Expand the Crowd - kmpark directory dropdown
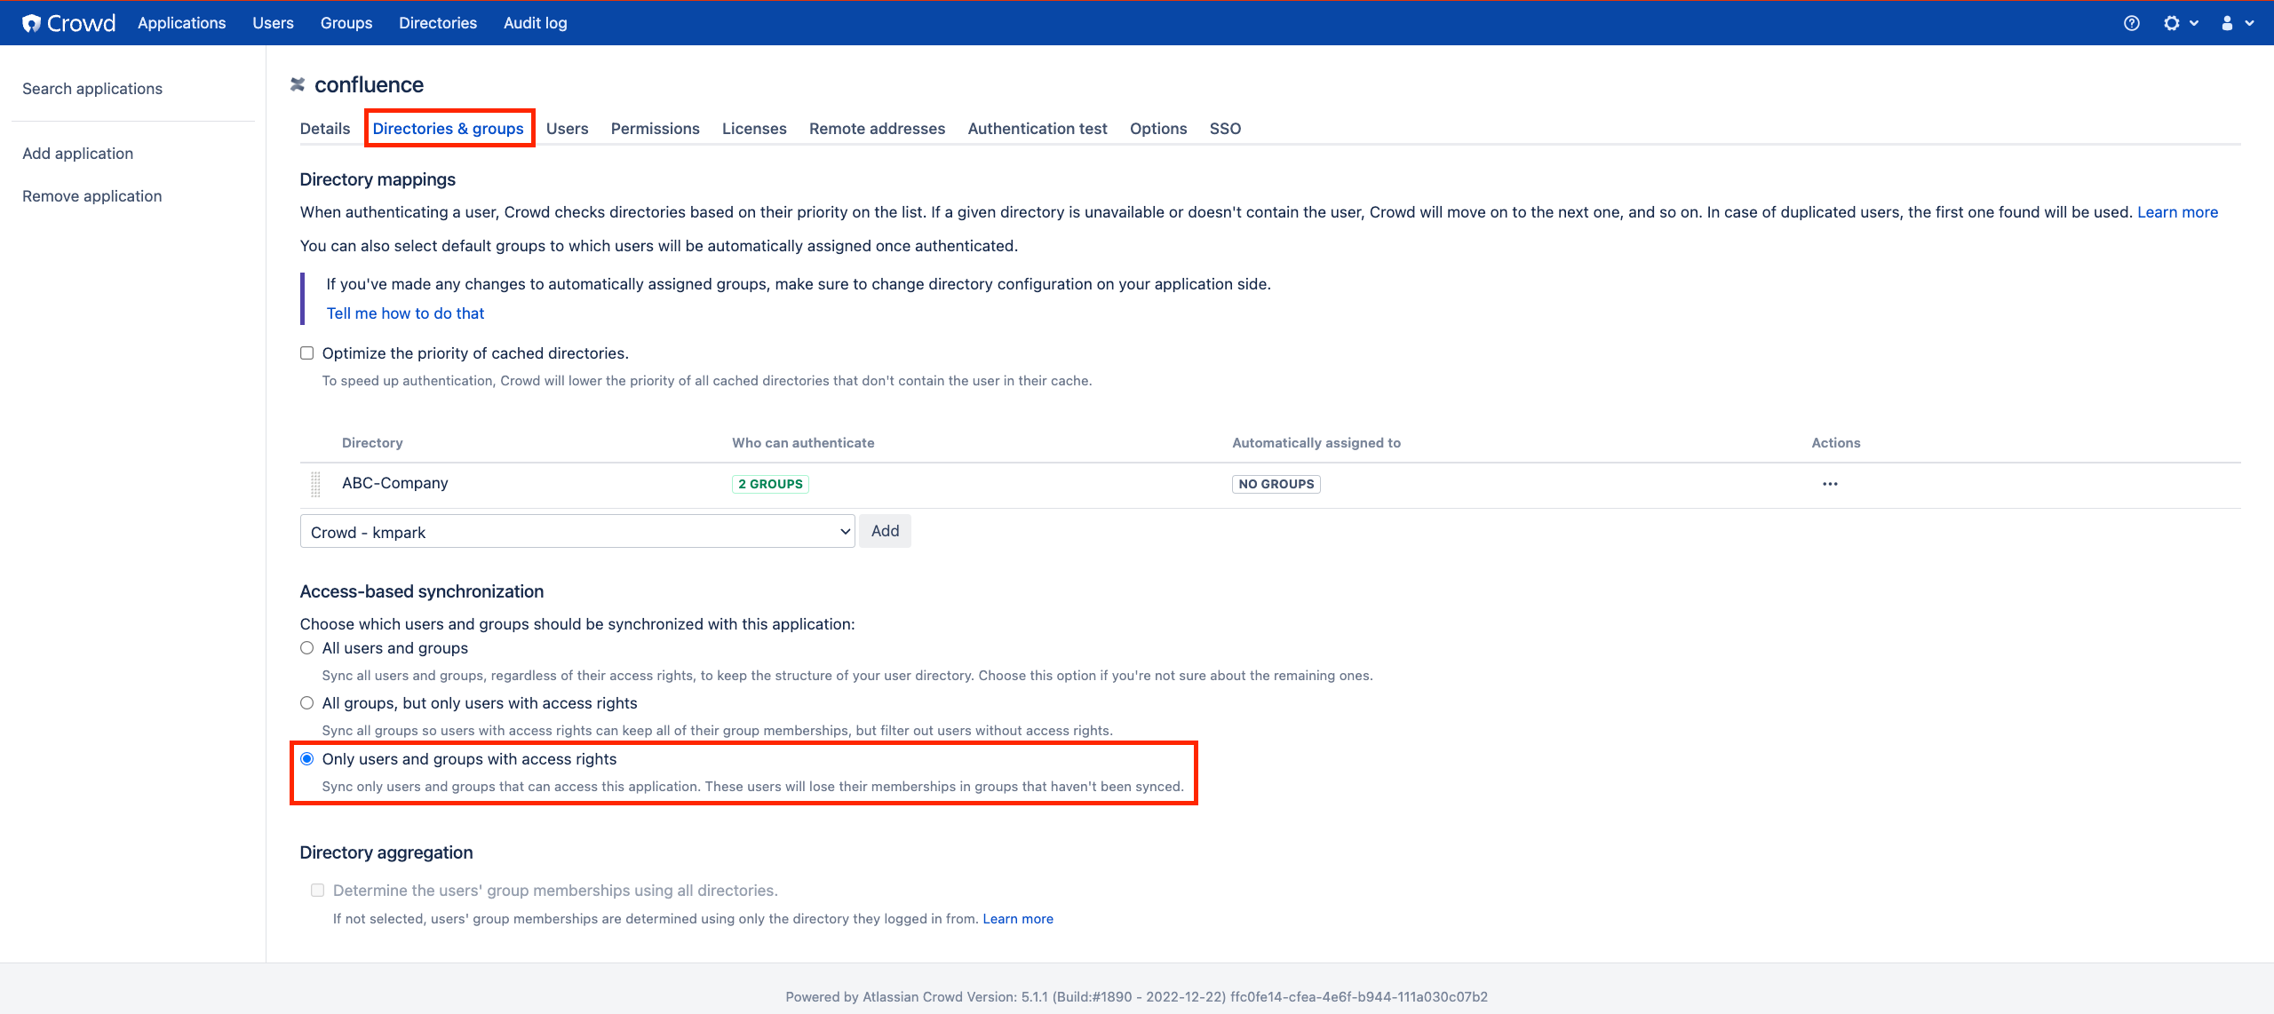The image size is (2274, 1014). tap(577, 532)
